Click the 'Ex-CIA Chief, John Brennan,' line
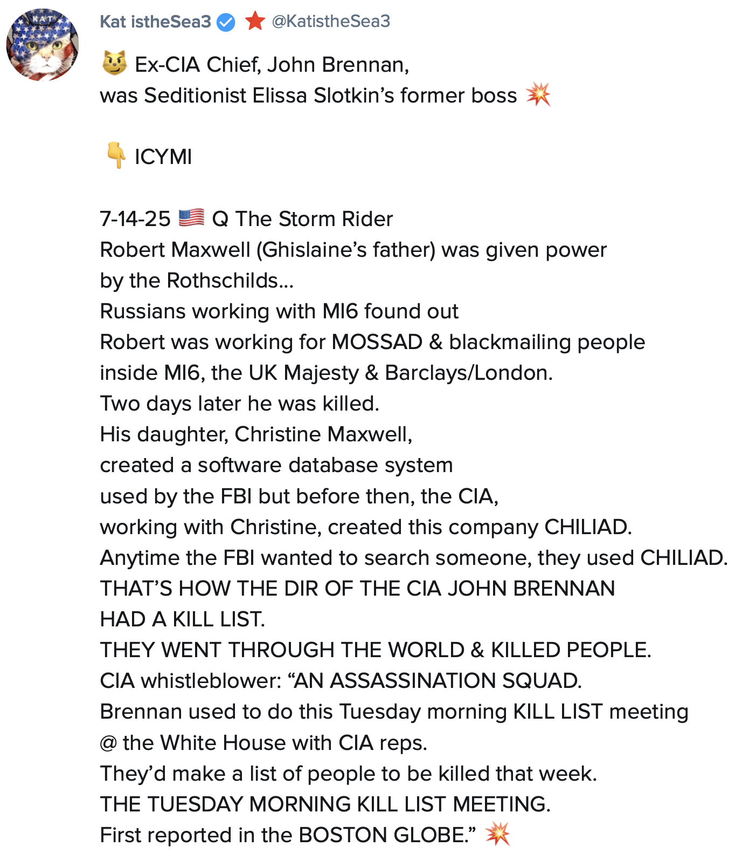 (272, 65)
